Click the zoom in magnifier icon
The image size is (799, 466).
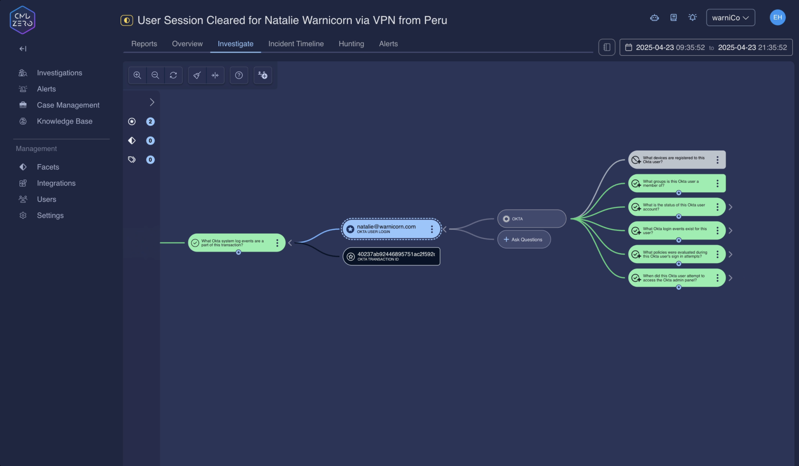(137, 75)
